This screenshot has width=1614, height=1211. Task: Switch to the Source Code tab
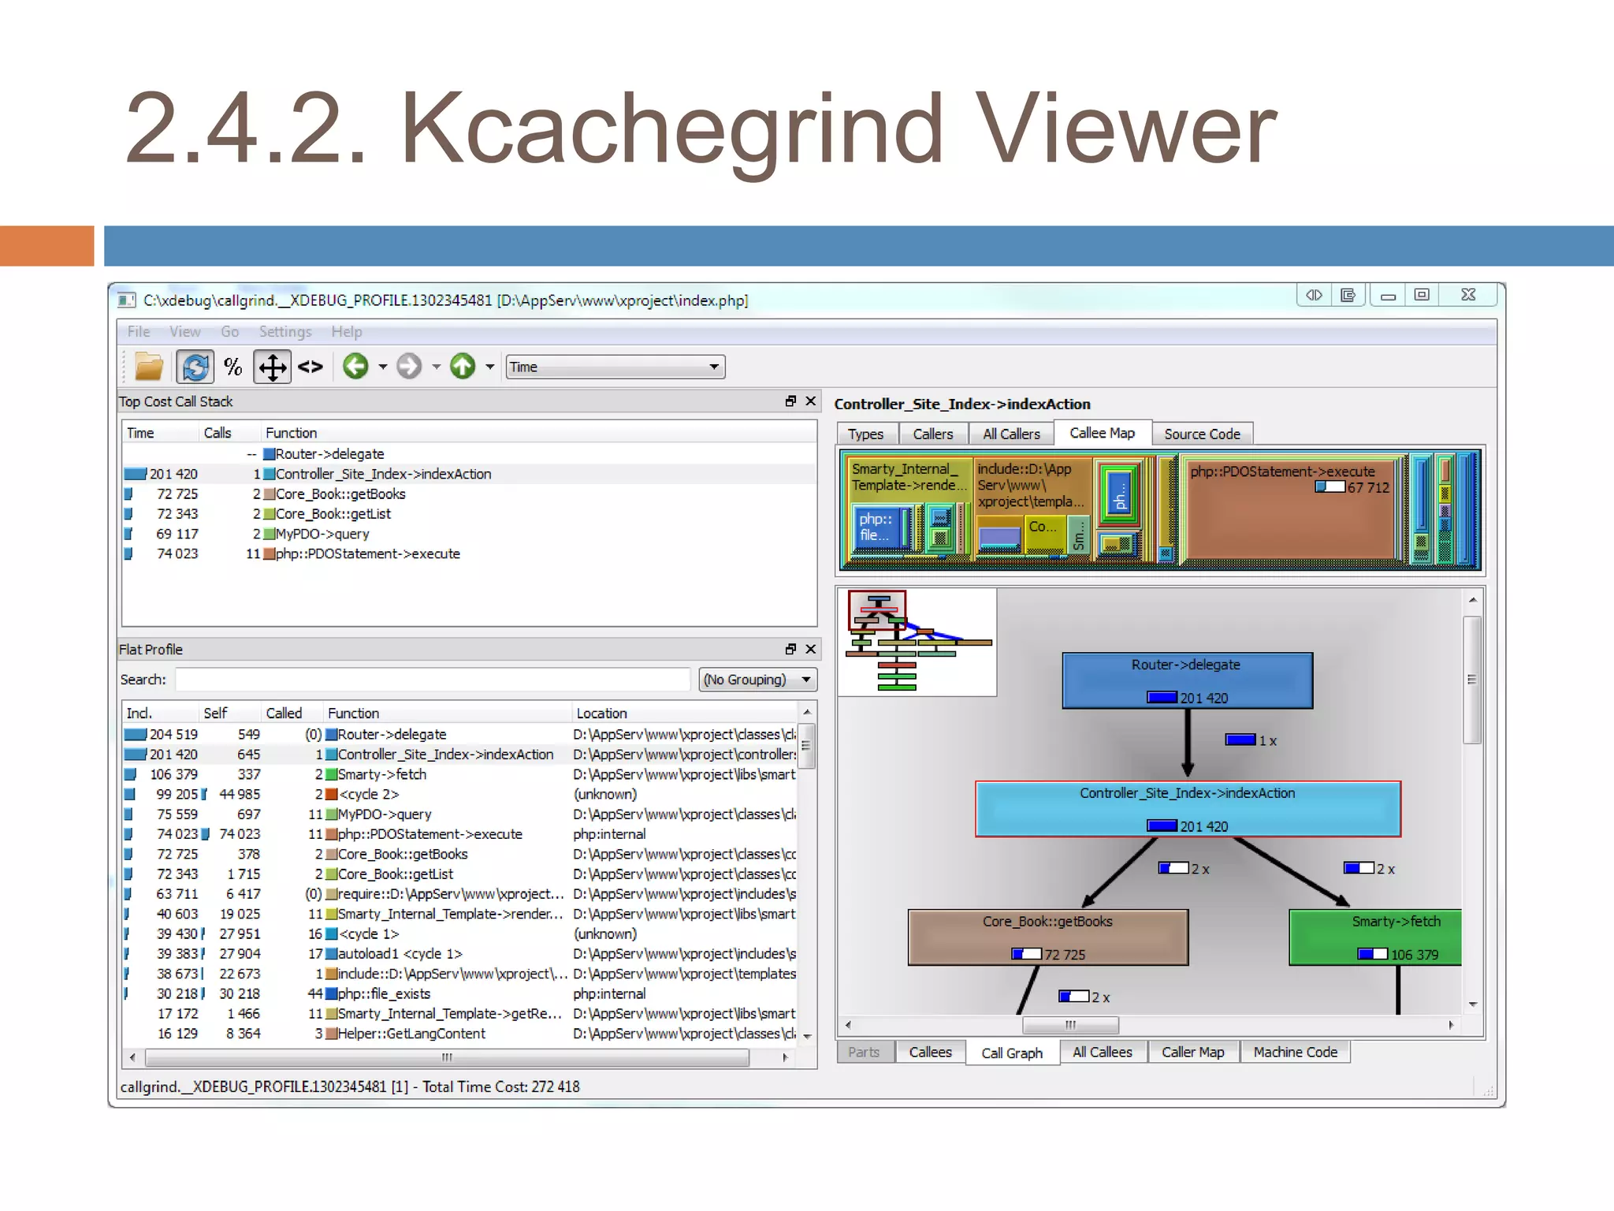click(x=1202, y=434)
